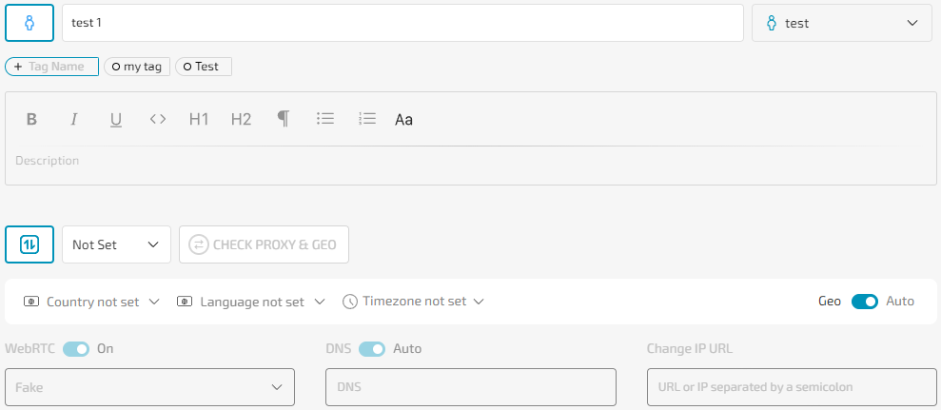
Task: Open the 'Fake' WebRTC mode dropdown
Action: click(150, 387)
